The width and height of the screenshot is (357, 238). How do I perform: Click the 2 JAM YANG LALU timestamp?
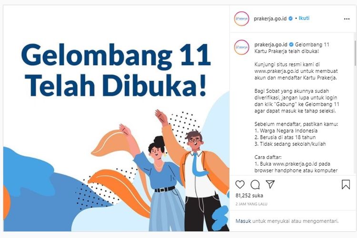(251, 204)
